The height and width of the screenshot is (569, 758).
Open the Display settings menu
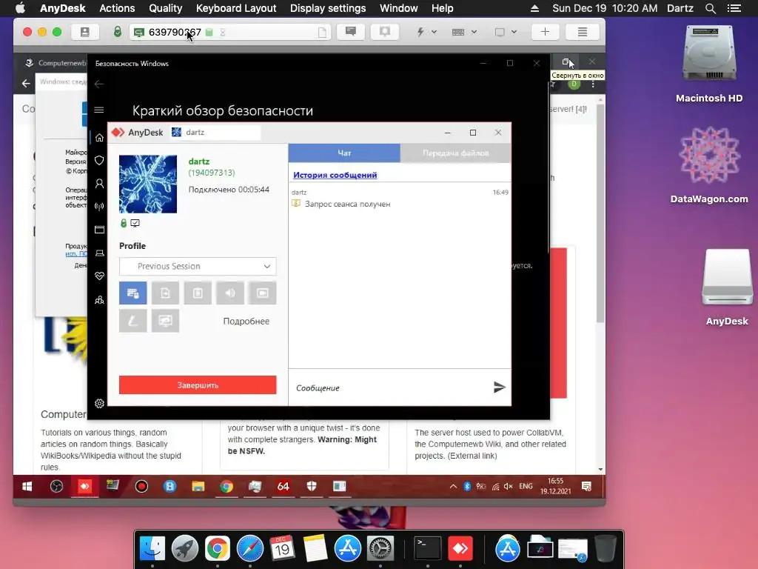click(x=328, y=8)
